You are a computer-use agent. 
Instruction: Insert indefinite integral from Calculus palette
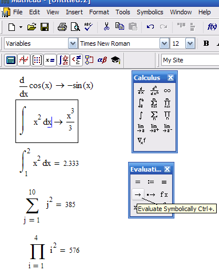(x=141, y=116)
